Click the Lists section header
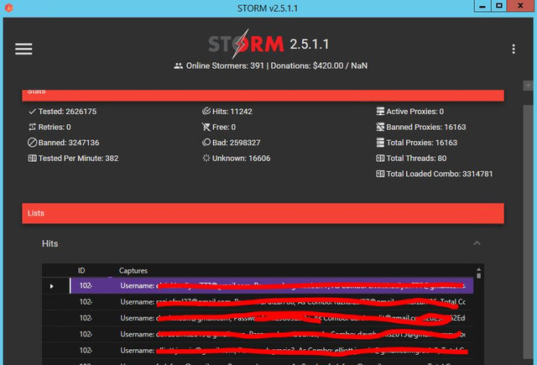537x365 pixels. coord(263,213)
